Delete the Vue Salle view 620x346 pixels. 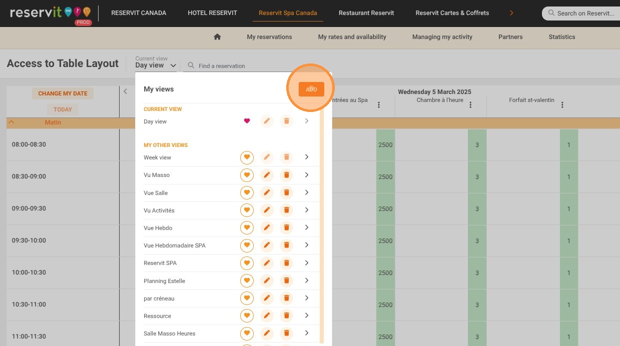[x=287, y=192]
